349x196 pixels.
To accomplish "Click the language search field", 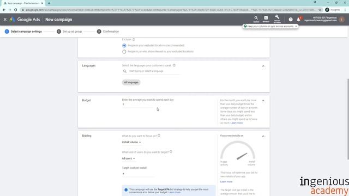I will point(152,71).
